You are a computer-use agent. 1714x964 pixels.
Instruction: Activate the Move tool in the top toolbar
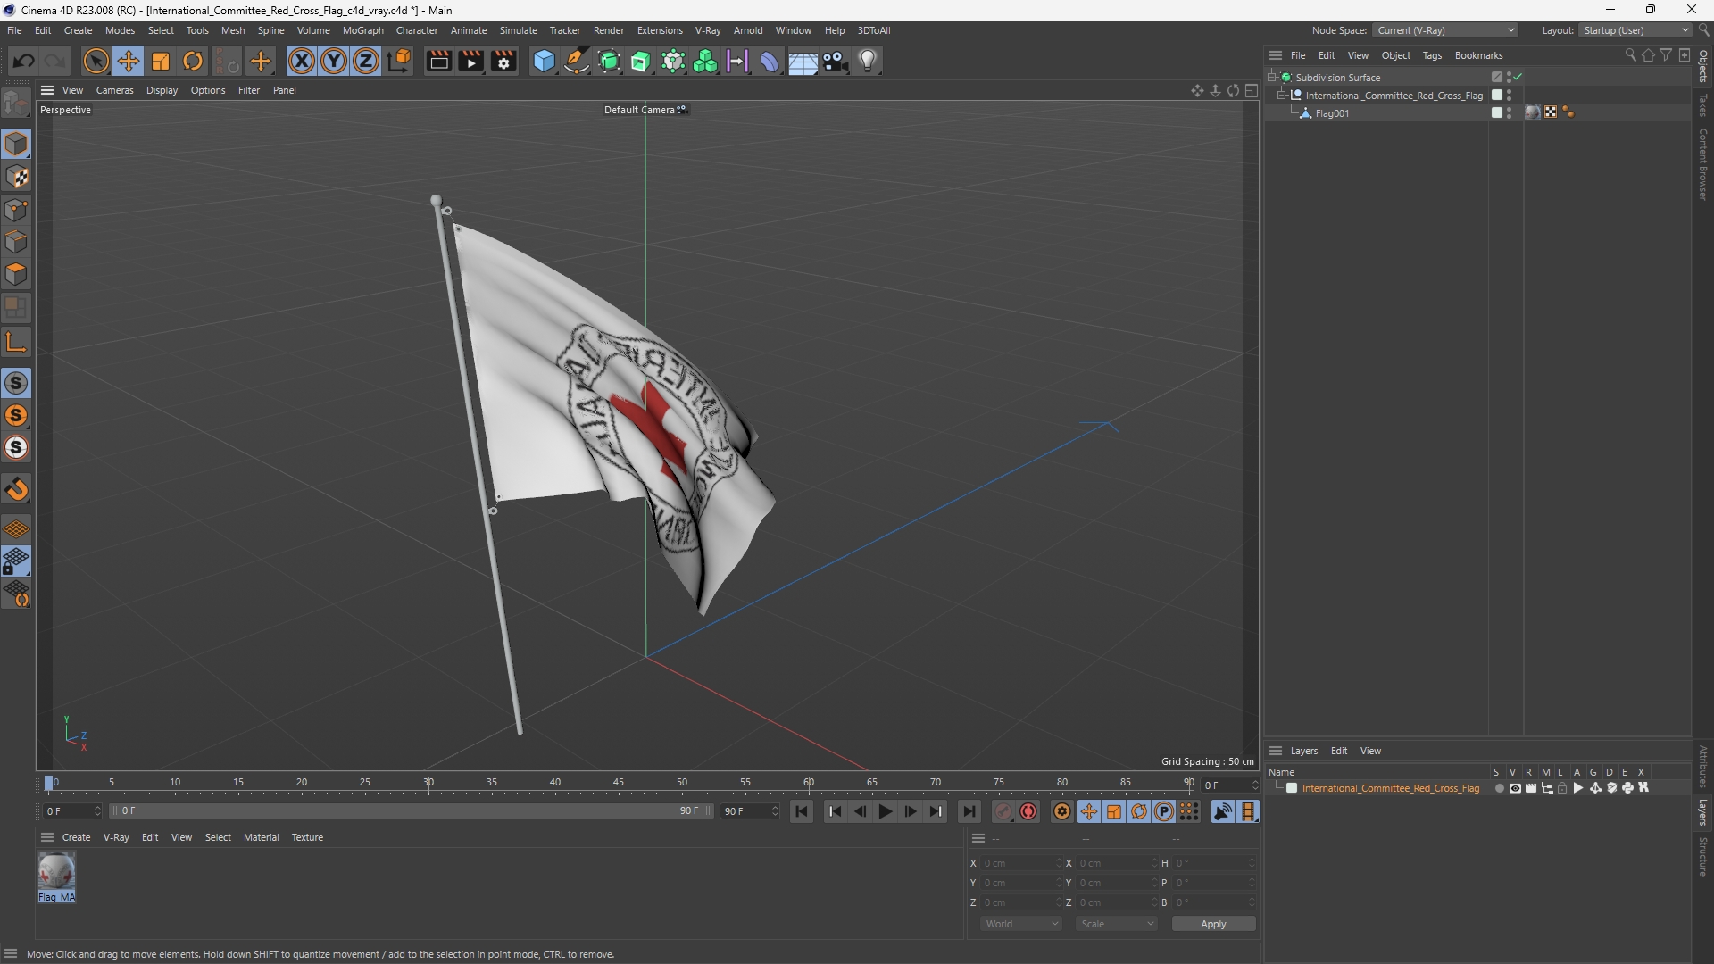point(129,61)
